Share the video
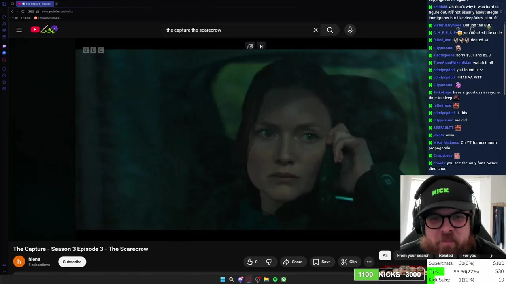The width and height of the screenshot is (506, 284). click(293, 262)
